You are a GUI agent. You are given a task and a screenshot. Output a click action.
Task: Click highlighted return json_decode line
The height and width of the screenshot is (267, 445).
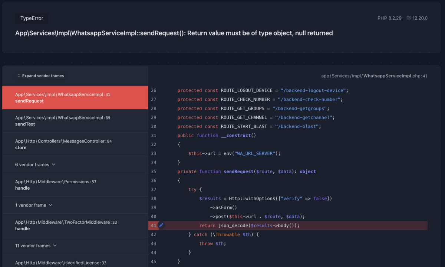[x=288, y=226]
